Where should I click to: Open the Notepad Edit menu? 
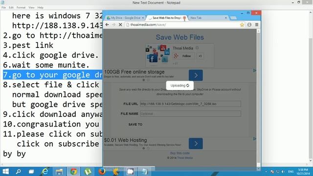pyautogui.click(x=11, y=7)
